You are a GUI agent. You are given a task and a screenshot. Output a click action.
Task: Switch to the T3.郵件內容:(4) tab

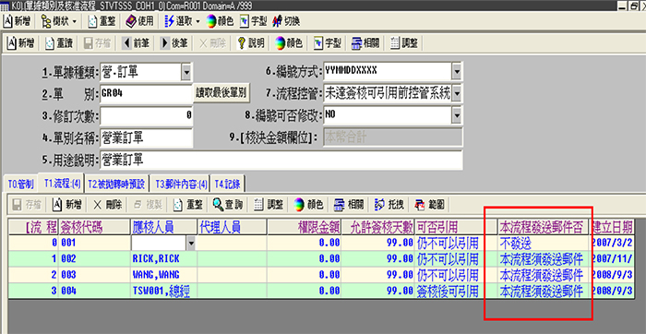181,185
